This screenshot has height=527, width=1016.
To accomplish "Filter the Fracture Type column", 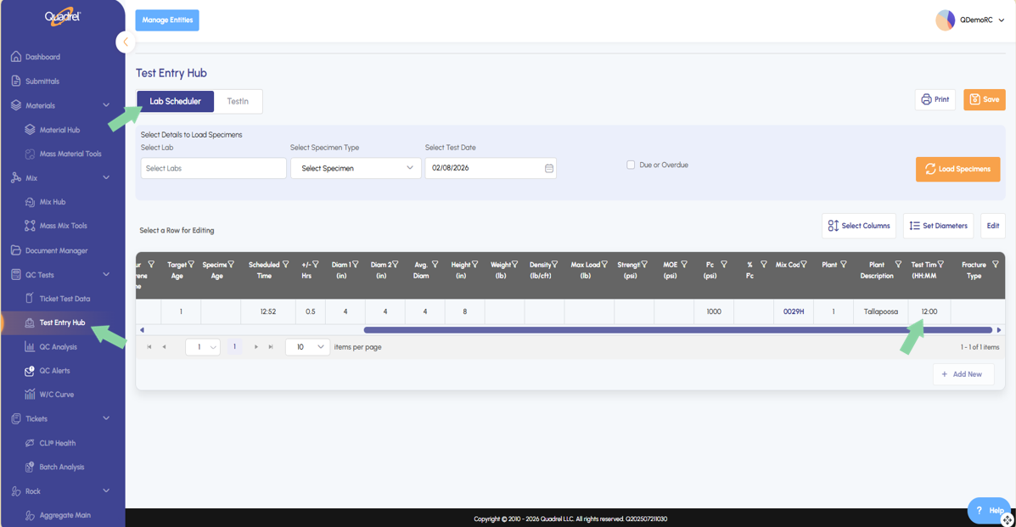I will 996,265.
